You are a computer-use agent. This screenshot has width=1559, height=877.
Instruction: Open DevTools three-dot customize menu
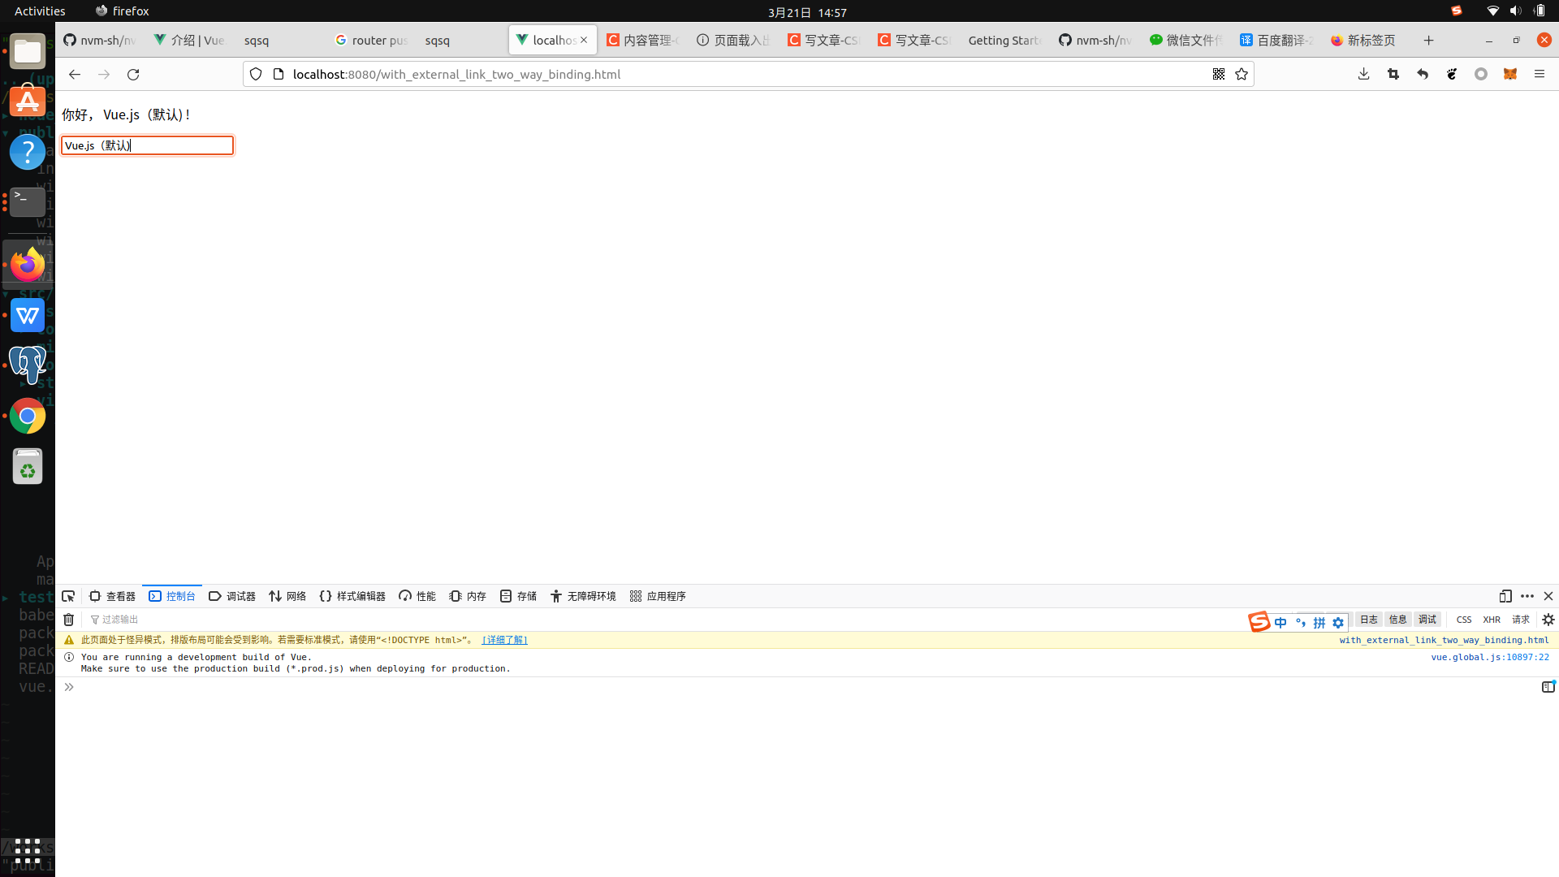click(x=1527, y=596)
